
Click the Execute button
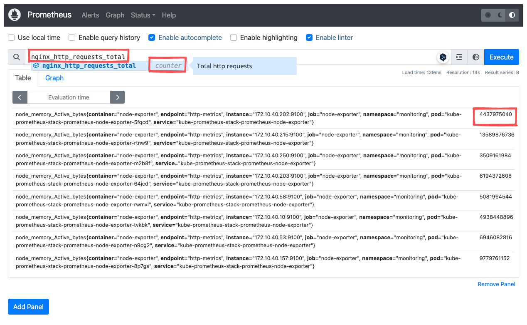tap(502, 57)
